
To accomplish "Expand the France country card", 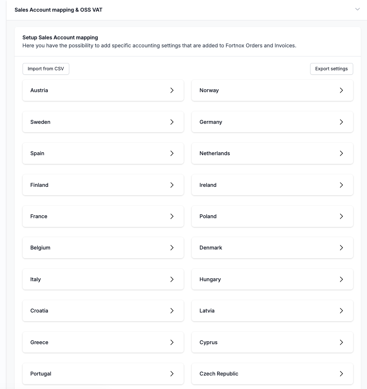I will point(103,216).
